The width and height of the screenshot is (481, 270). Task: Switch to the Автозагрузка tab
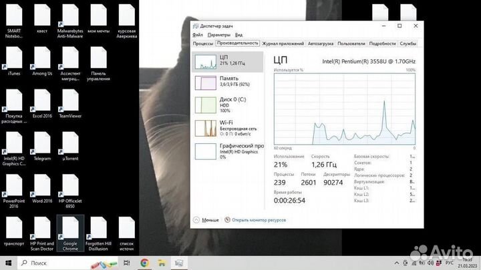[321, 43]
